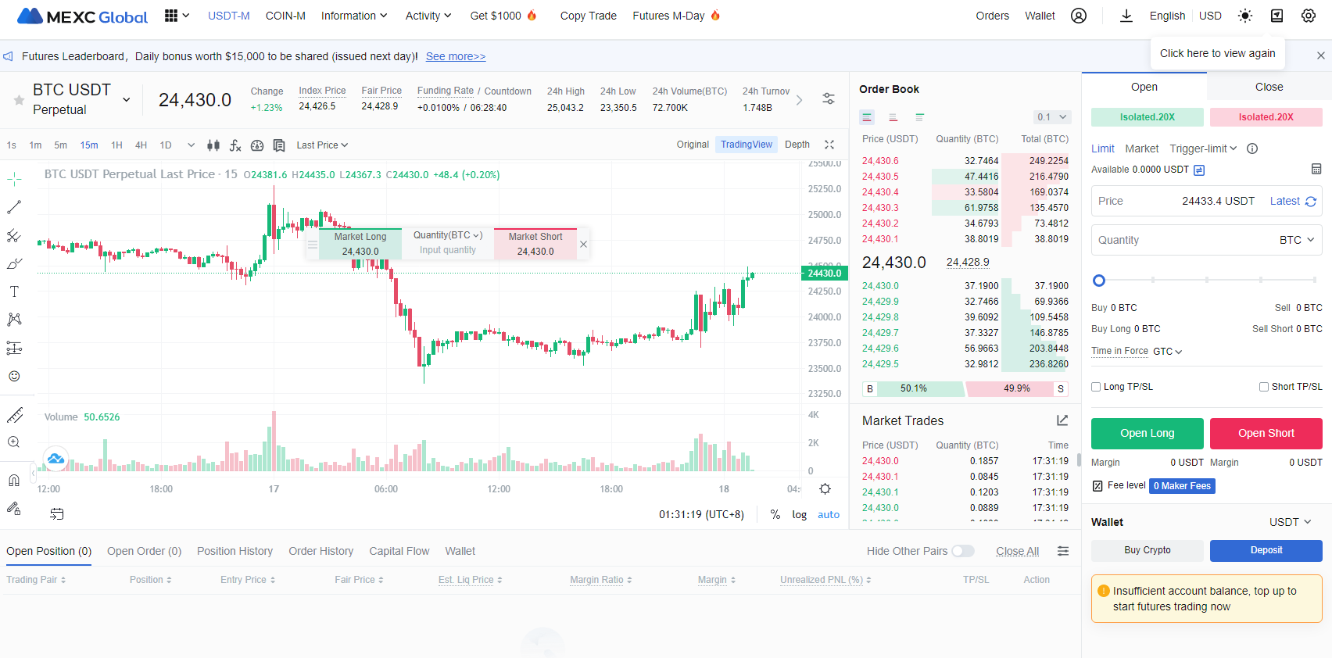The width and height of the screenshot is (1332, 658).
Task: Open Trigger-limit order type dropdown
Action: pyautogui.click(x=1203, y=148)
